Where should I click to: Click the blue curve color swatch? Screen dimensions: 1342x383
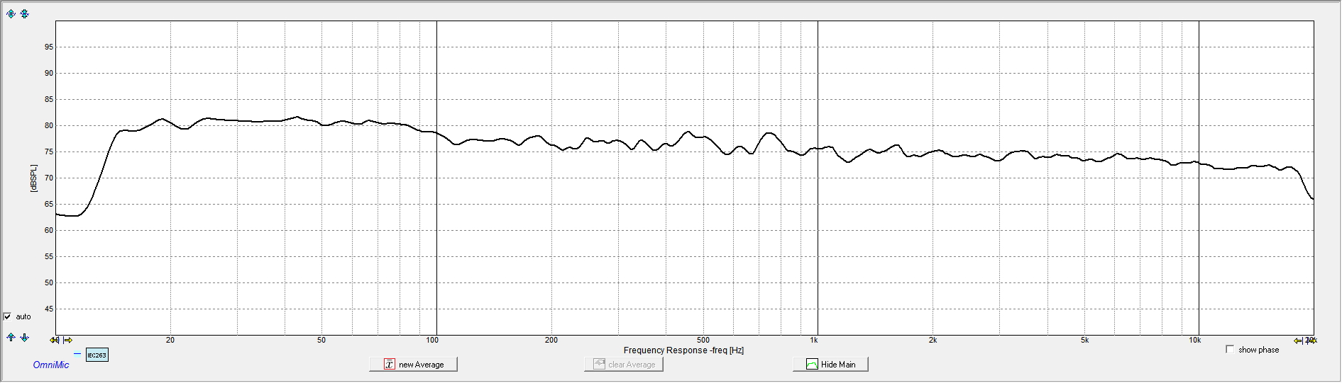pyautogui.click(x=77, y=353)
